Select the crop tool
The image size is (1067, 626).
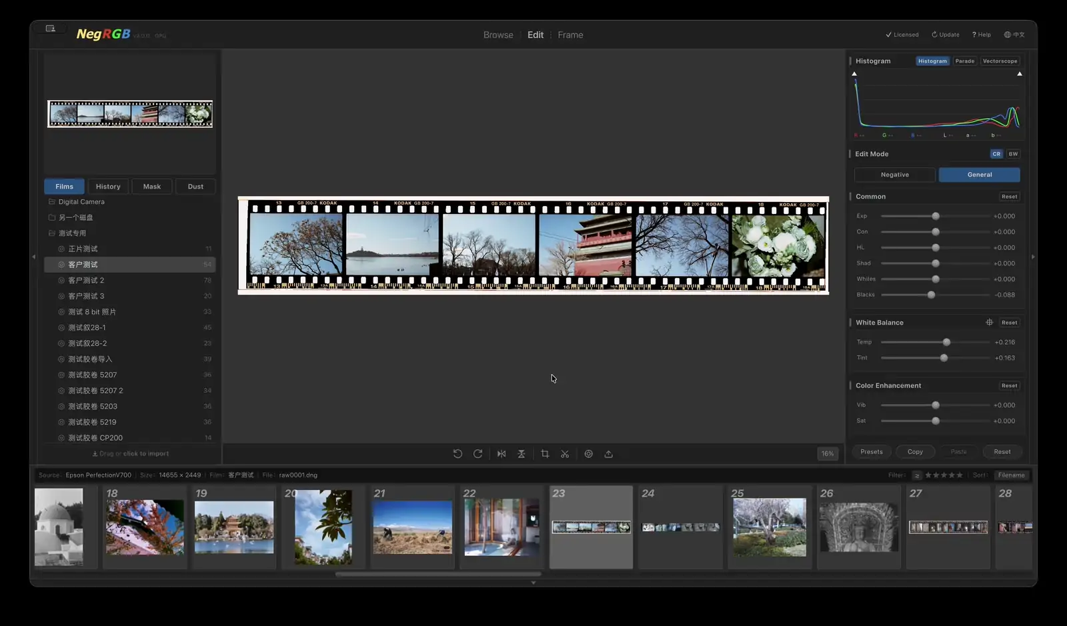tap(545, 454)
